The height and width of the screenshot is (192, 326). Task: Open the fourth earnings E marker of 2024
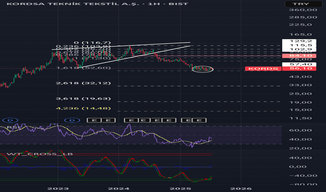click(x=169, y=120)
